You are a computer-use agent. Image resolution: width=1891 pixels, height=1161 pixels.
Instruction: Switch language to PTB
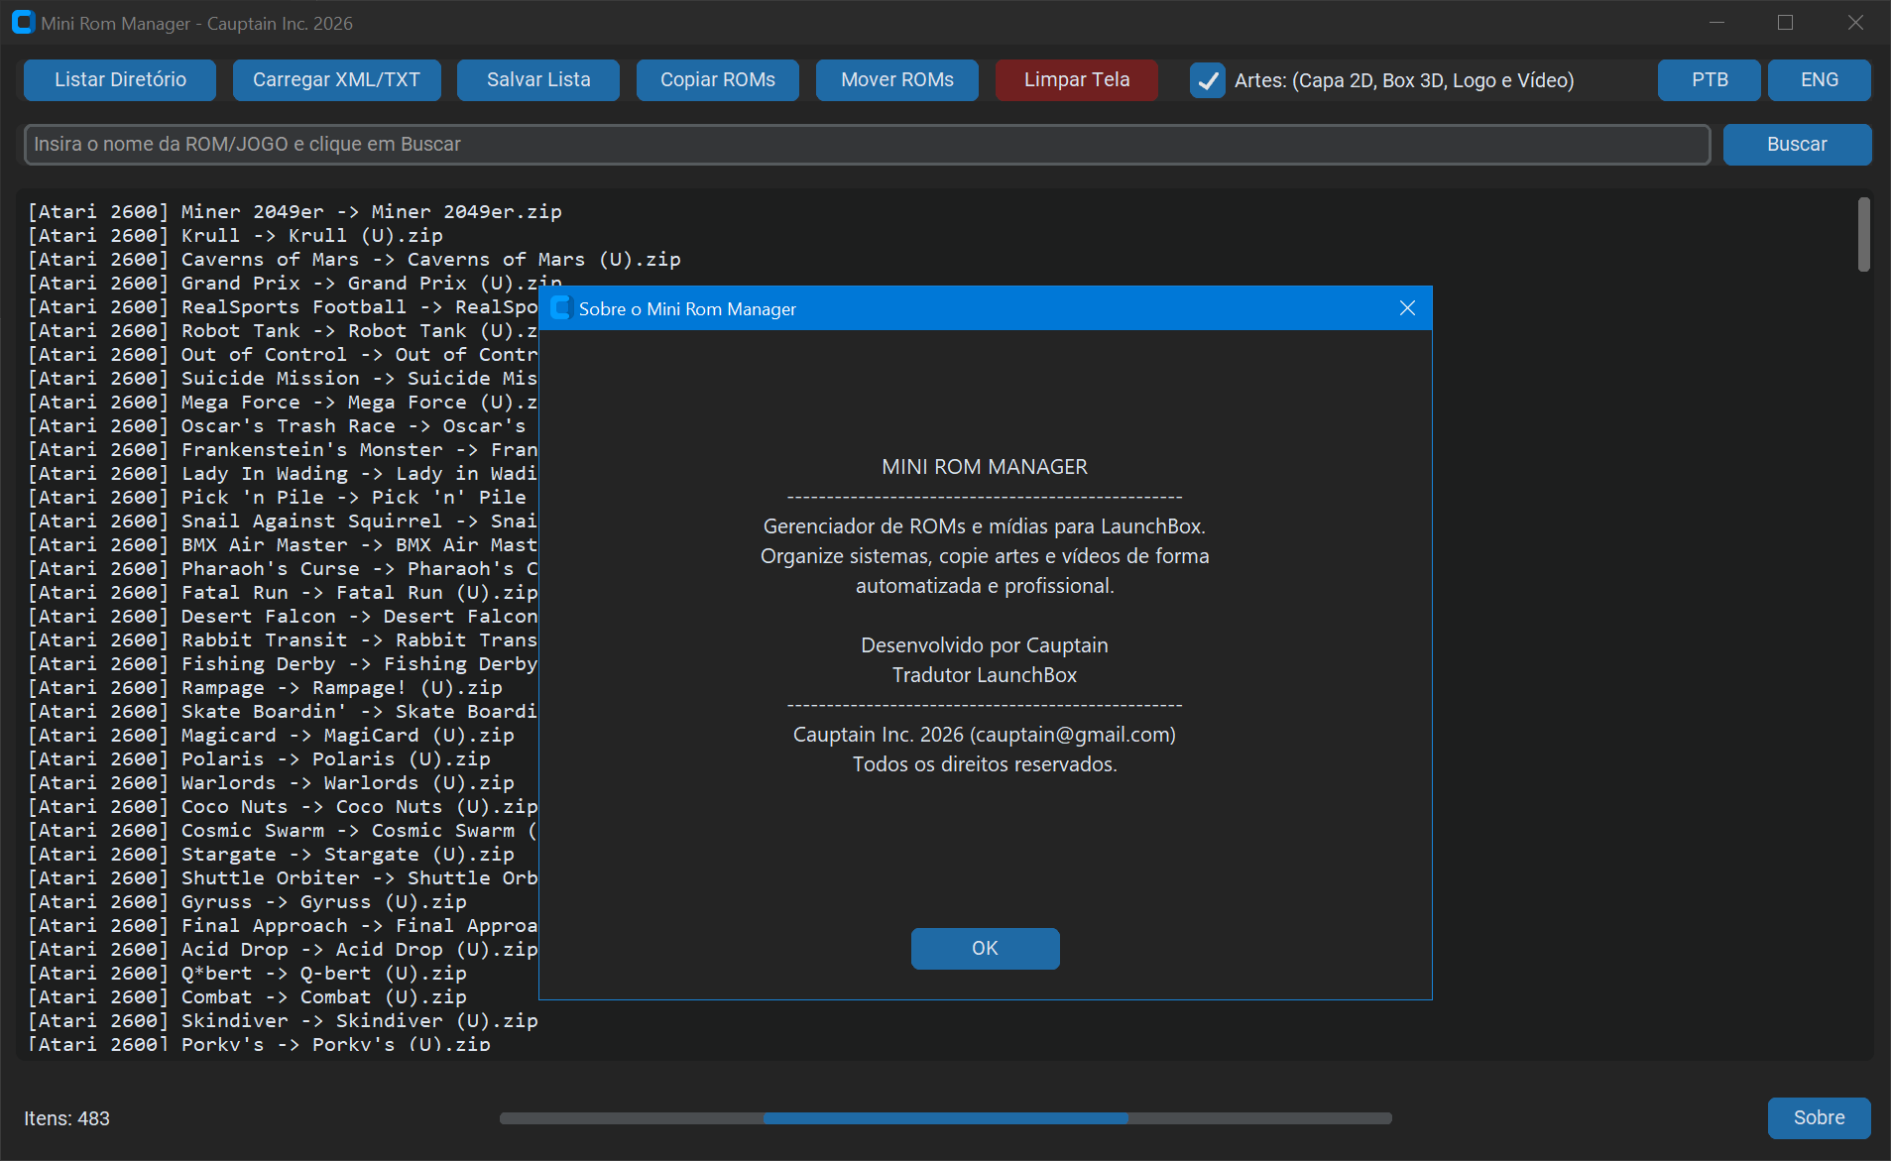(x=1709, y=80)
